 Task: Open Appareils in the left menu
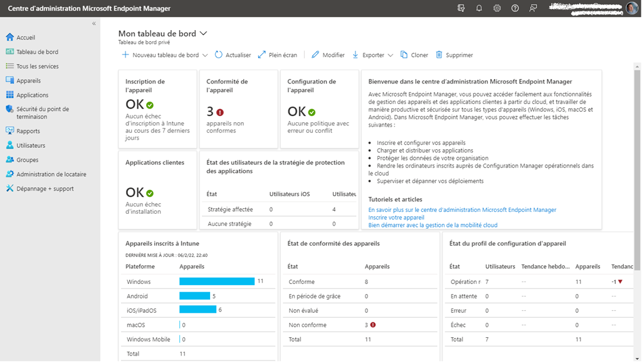coord(28,81)
